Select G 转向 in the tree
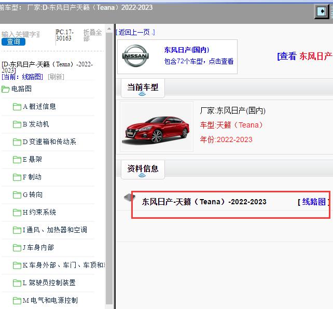The height and width of the screenshot is (309, 333). [x=33, y=194]
